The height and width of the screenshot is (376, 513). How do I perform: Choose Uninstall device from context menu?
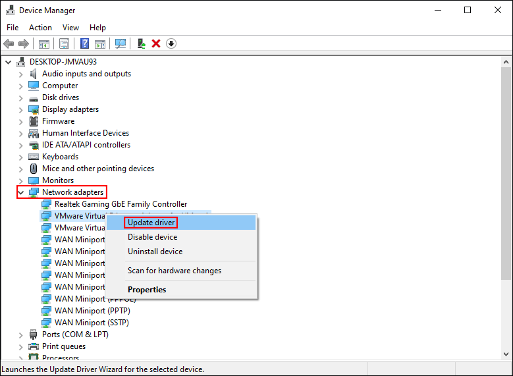tap(181, 252)
